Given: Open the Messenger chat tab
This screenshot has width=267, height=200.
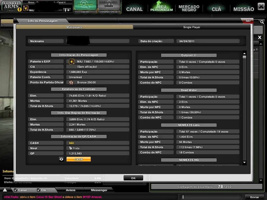Looking at the screenshot, I should coord(99,190).
